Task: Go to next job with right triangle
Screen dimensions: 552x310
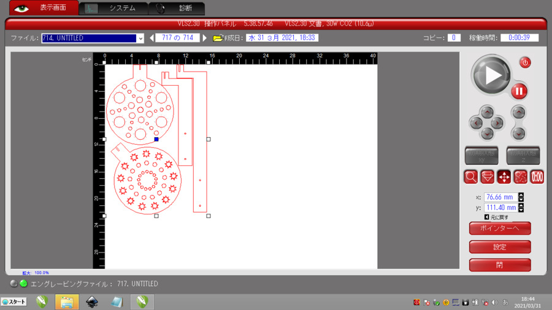Action: 204,37
